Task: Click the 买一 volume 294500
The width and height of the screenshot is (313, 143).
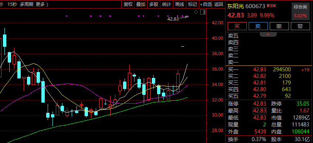Action: (x=282, y=69)
